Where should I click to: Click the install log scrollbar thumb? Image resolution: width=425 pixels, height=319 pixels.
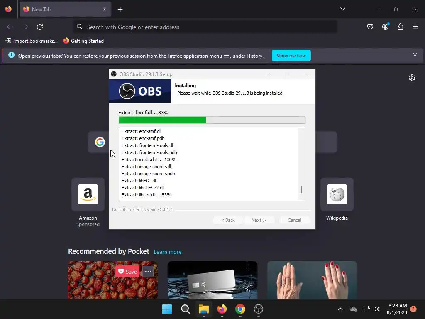301,189
